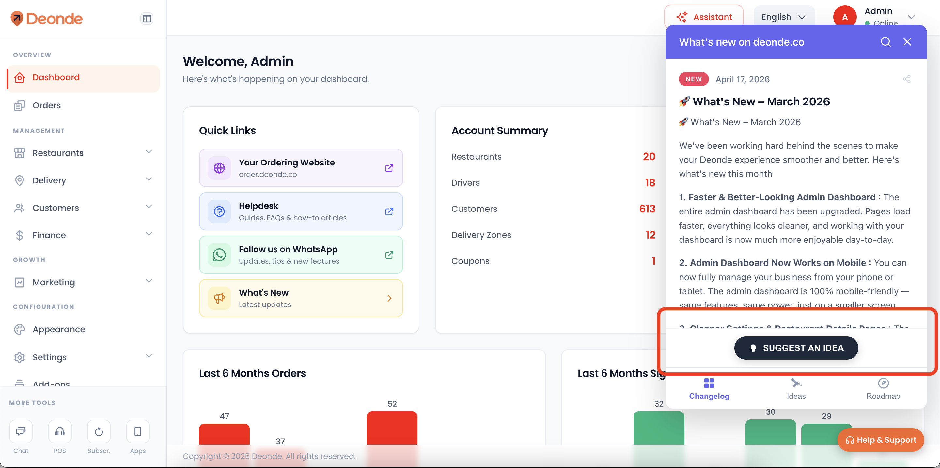The width and height of the screenshot is (940, 468).
Task: Open external link icon on WhatsApp card
Action: pyautogui.click(x=389, y=255)
